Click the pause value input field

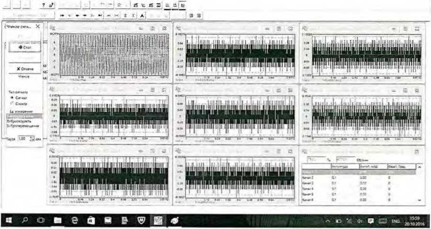[22, 139]
